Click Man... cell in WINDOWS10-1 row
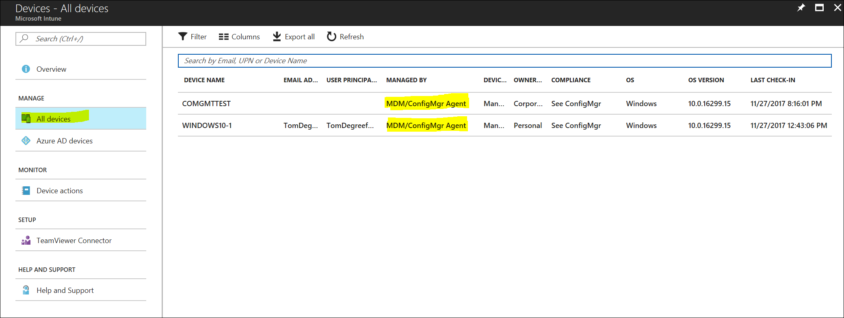Screen dimensions: 844x318 tap(494, 126)
